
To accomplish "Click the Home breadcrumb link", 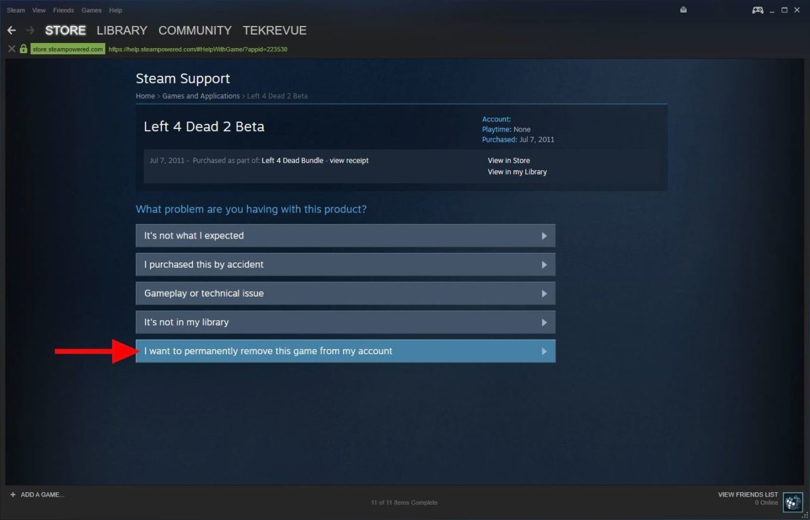I will click(x=145, y=96).
